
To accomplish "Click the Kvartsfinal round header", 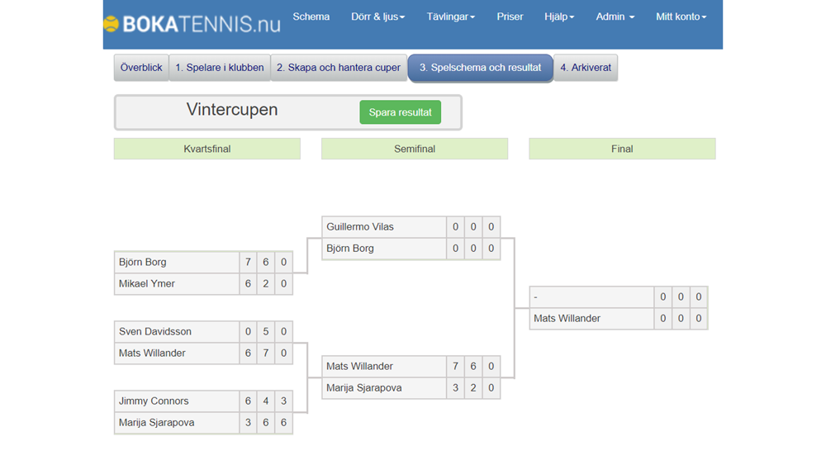I will point(207,149).
